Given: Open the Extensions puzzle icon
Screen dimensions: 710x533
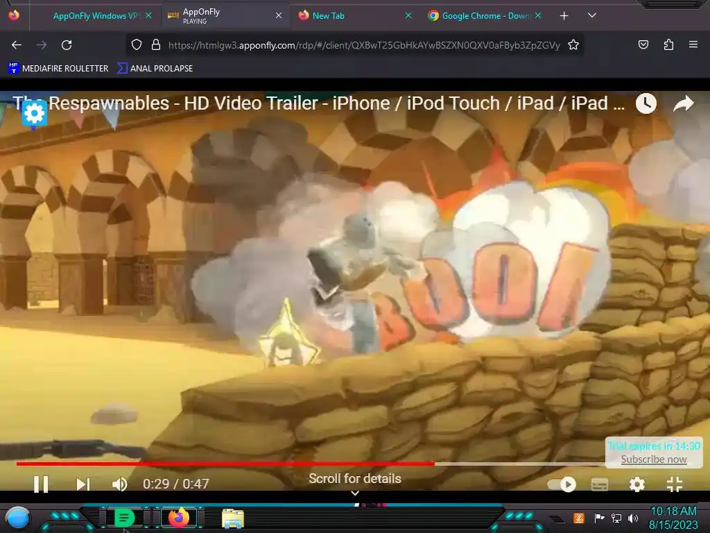Looking at the screenshot, I should coord(668,44).
